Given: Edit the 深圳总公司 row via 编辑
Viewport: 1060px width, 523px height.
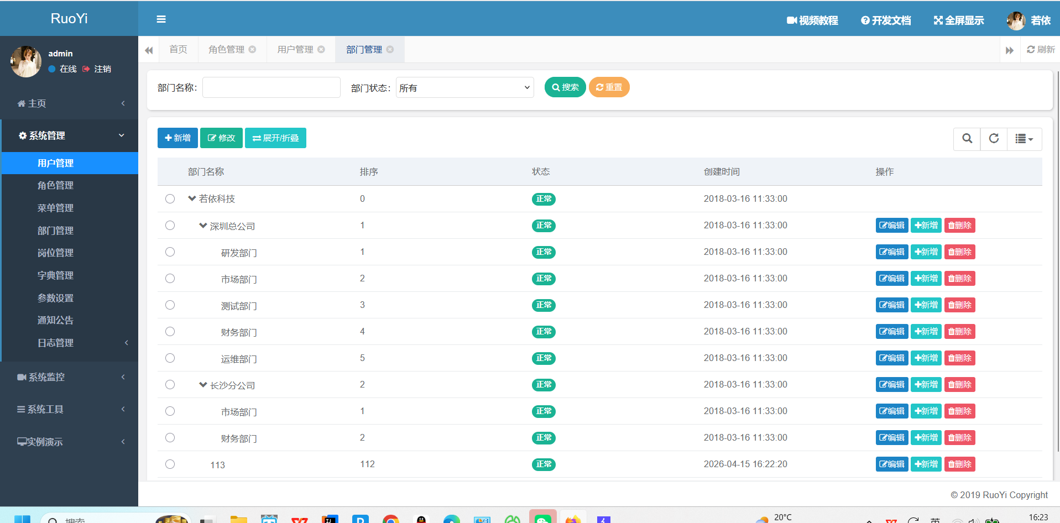Looking at the screenshot, I should (892, 226).
